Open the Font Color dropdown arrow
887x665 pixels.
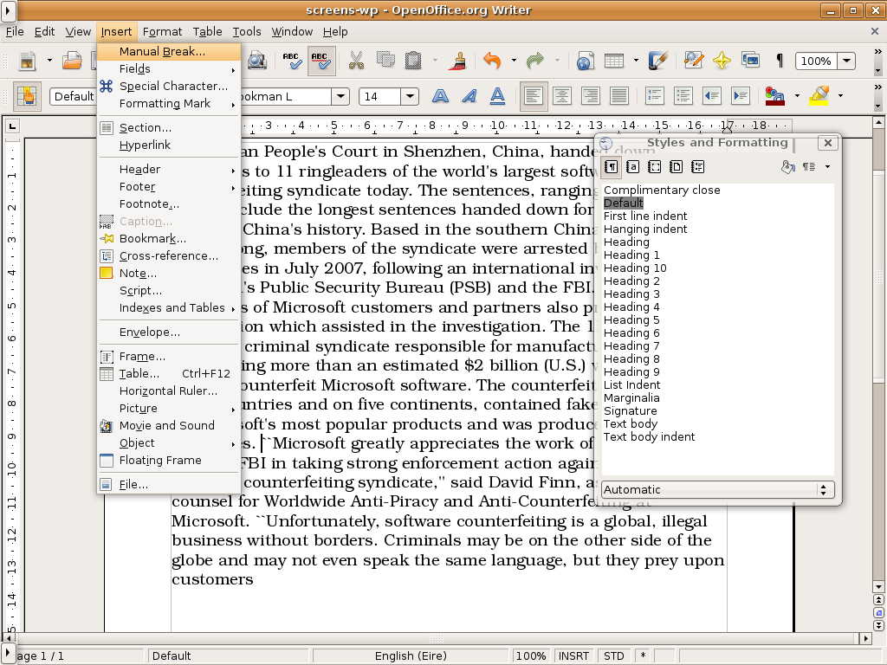click(797, 96)
